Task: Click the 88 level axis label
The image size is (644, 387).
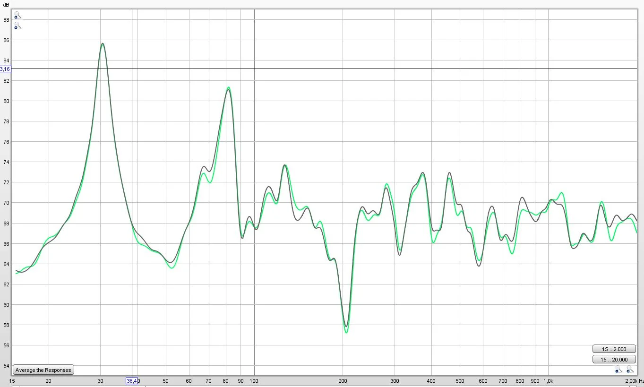Action: click(x=7, y=20)
